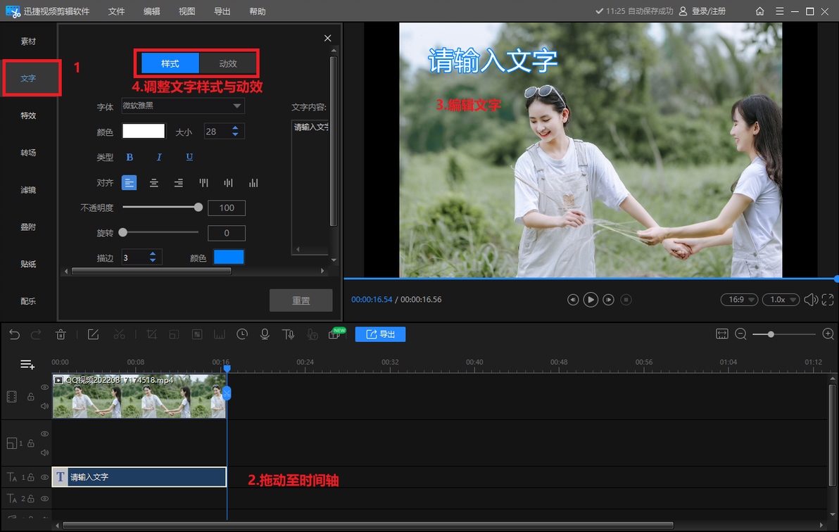The width and height of the screenshot is (839, 532).
Task: Step back one frame
Action: click(572, 300)
